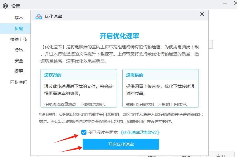Click the 应用 button at bottom right
This screenshot has width=237, height=157.
tap(220, 156)
